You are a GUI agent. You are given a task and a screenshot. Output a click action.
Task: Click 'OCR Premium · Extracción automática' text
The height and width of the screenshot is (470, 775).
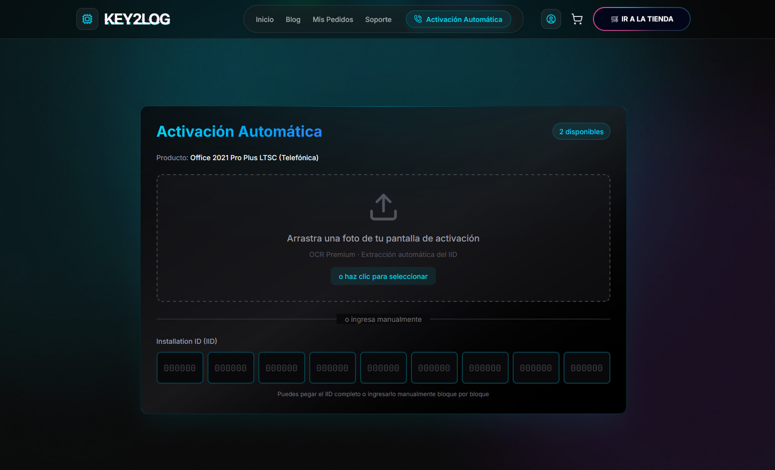(383, 254)
